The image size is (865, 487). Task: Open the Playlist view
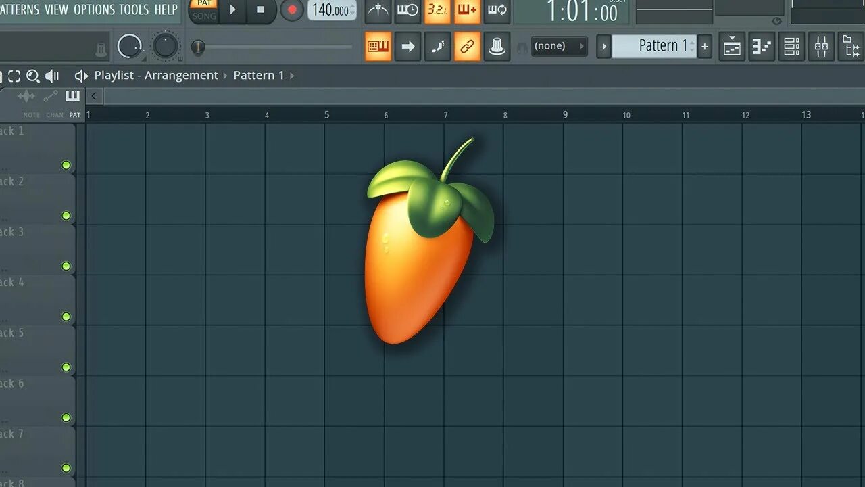pyautogui.click(x=732, y=47)
